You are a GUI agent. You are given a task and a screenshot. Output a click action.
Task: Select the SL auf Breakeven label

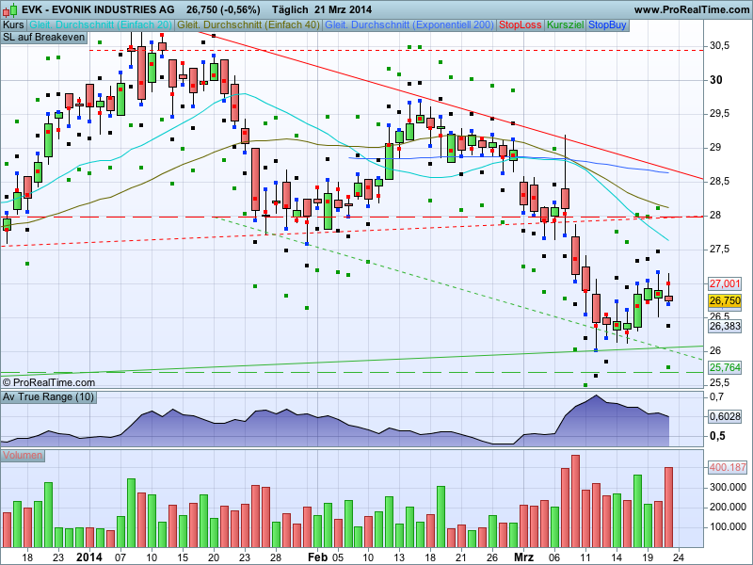click(x=43, y=38)
